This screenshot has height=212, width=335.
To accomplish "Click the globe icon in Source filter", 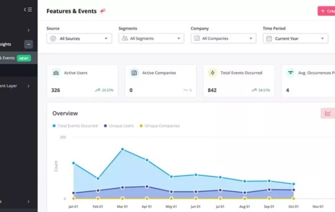I will tap(53, 38).
